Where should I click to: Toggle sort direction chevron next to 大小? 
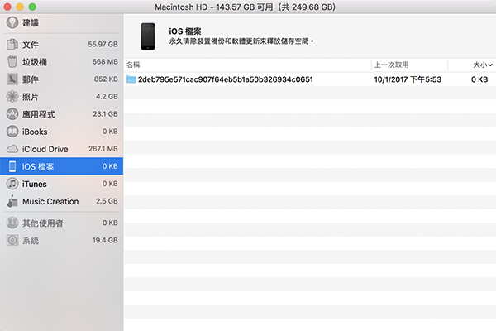point(490,65)
